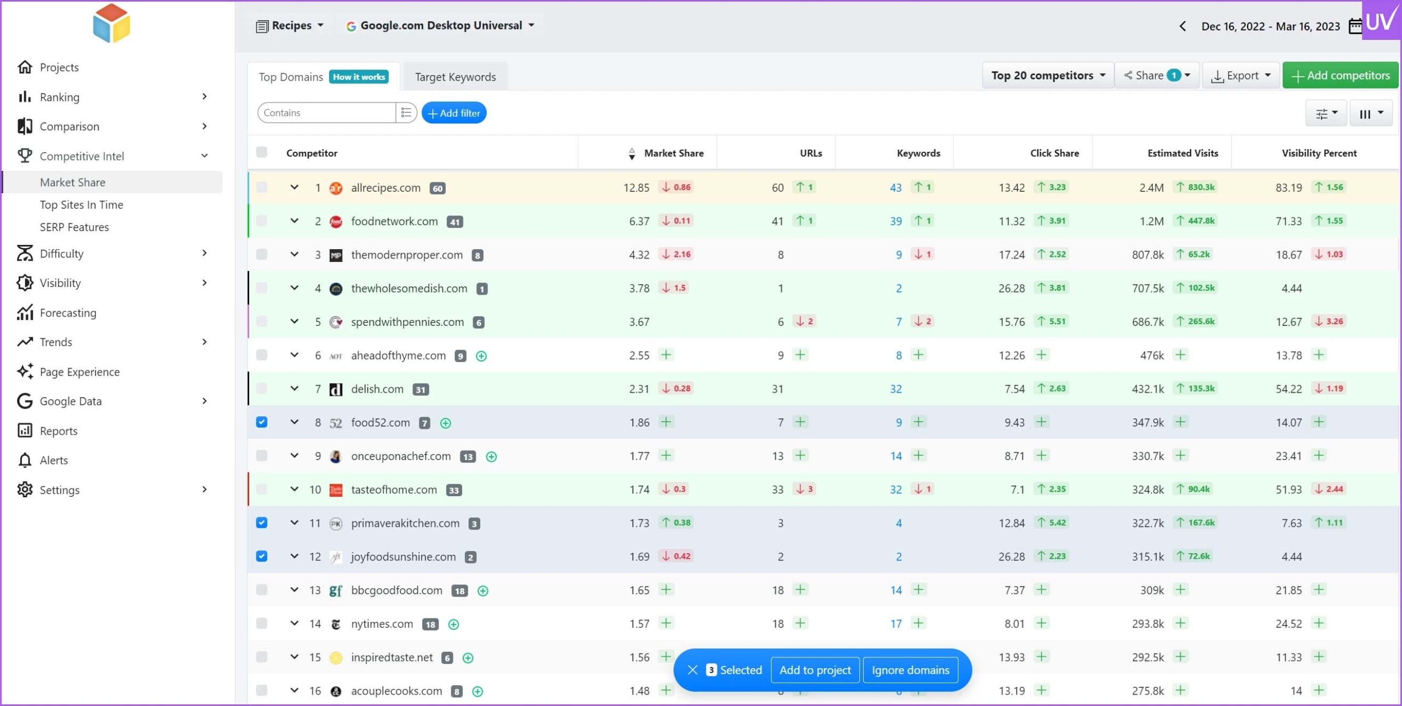Click the add icon next to aheadofthyme.com
1402x706 pixels.
[481, 356]
